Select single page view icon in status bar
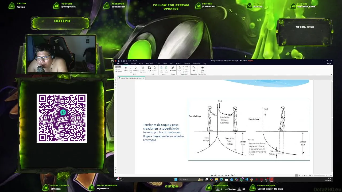The image size is (342, 192). click(x=296, y=175)
